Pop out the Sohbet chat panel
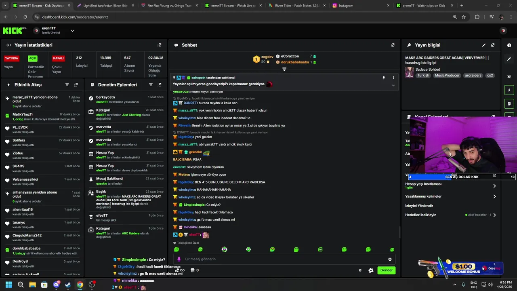Image resolution: width=517 pixels, height=291 pixels. [x=393, y=45]
